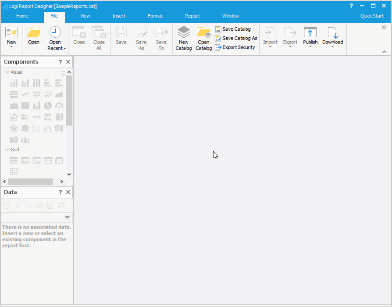
Task: Select the pie chart component
Action: click(x=48, y=106)
